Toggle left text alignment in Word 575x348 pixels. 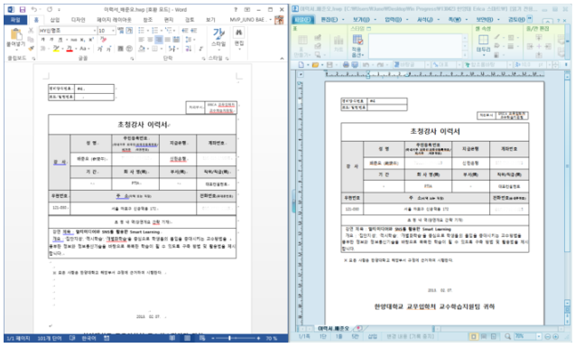point(142,40)
